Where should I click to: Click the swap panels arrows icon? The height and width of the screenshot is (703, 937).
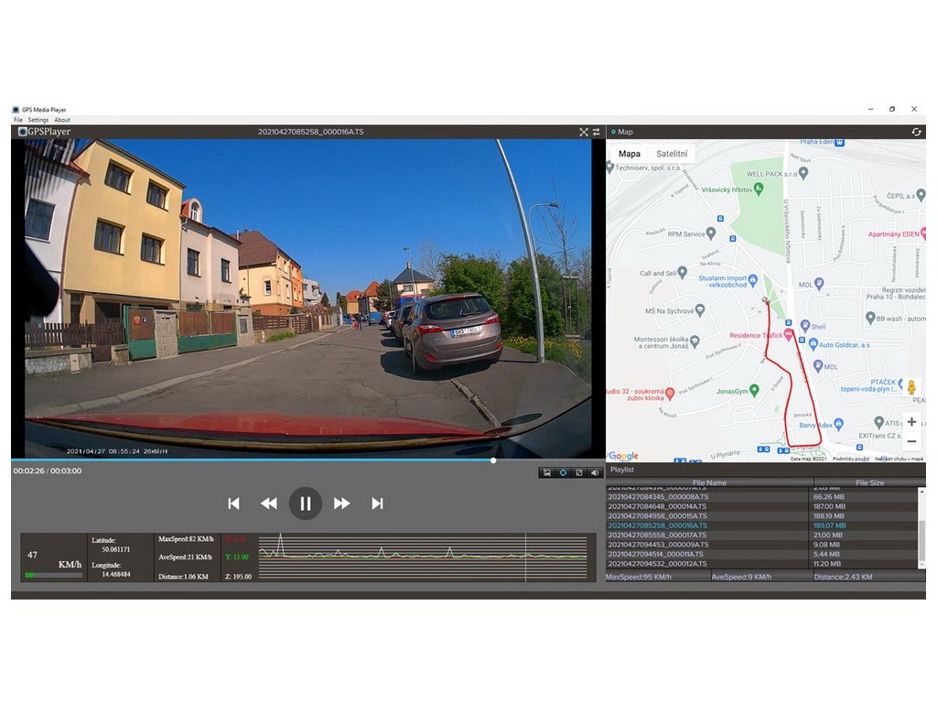pos(597,132)
